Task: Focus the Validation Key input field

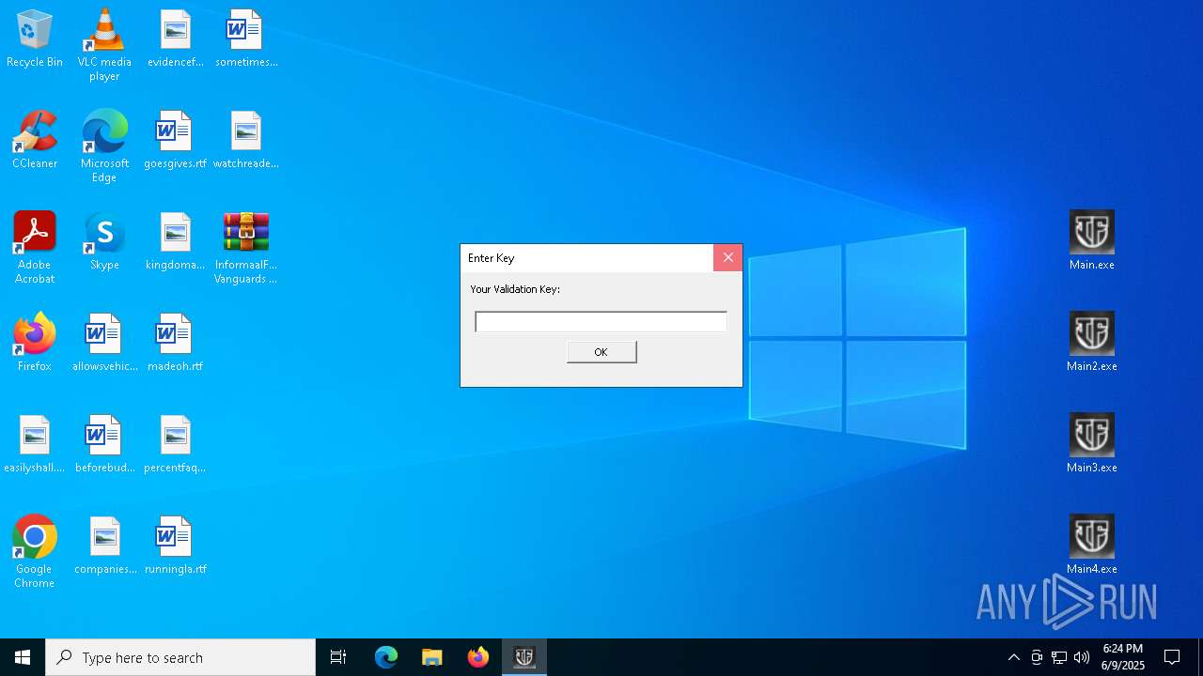Action: (601, 322)
